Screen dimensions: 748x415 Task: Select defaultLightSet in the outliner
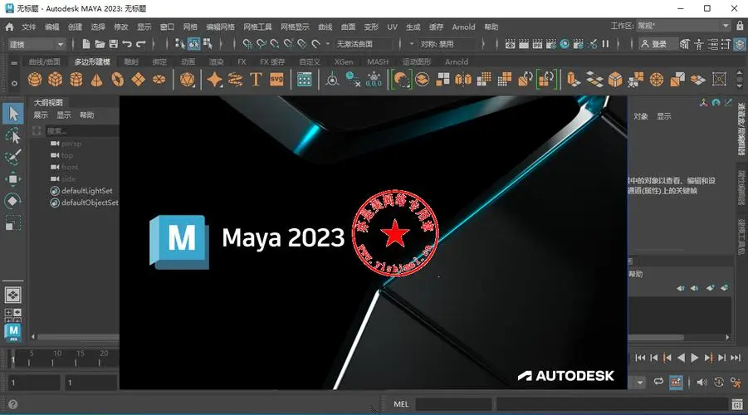pos(86,191)
